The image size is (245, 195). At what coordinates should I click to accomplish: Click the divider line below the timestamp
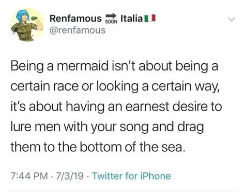[x=122, y=190]
